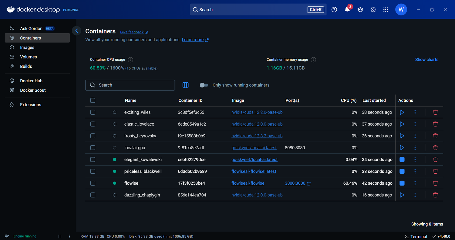Screen dimensions: 455x240
Task: Collapse the sidebar with the chevron
Action: (x=76, y=31)
